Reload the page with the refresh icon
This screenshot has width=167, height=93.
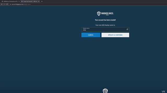click(7, 4)
